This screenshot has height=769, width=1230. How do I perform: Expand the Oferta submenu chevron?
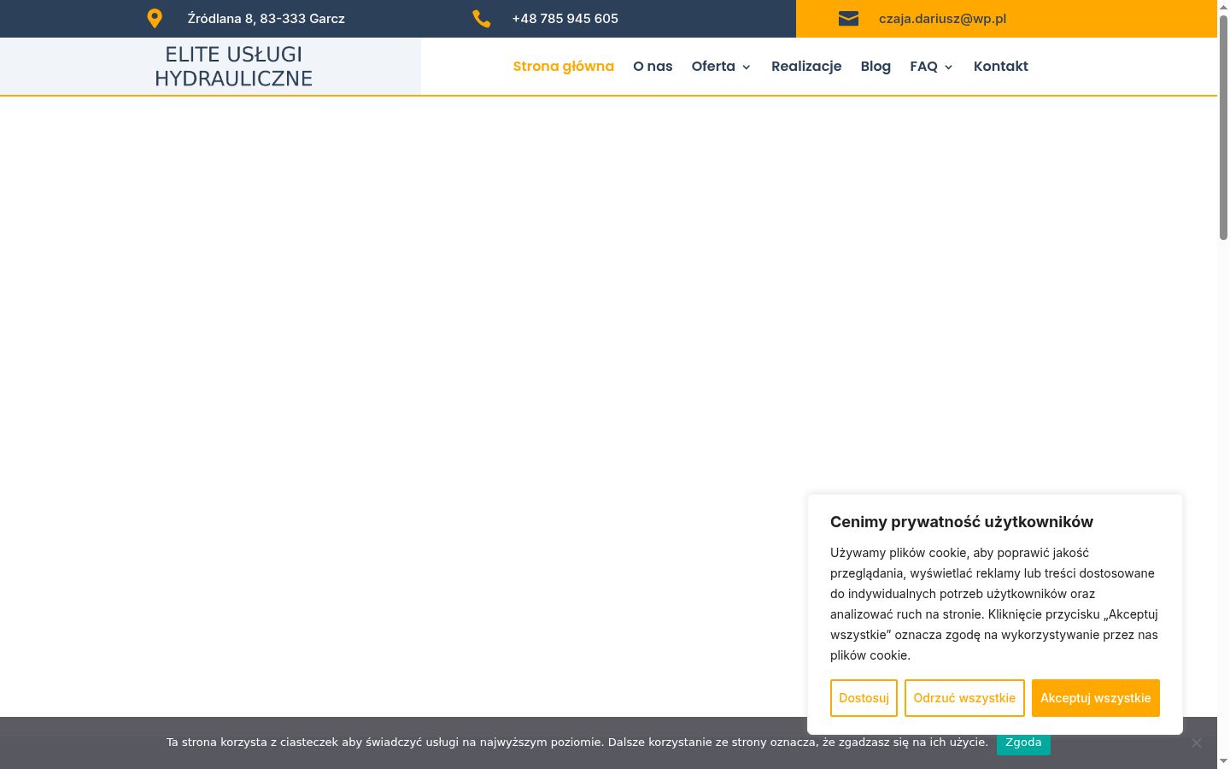point(747,68)
